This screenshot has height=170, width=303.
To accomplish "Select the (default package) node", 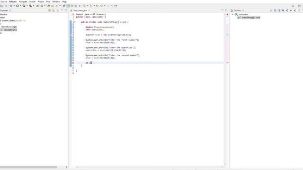I will coord(9,27).
